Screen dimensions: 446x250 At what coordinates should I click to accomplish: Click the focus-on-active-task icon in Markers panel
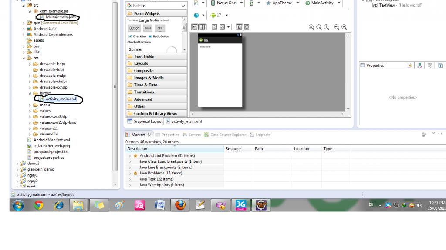(x=424, y=135)
